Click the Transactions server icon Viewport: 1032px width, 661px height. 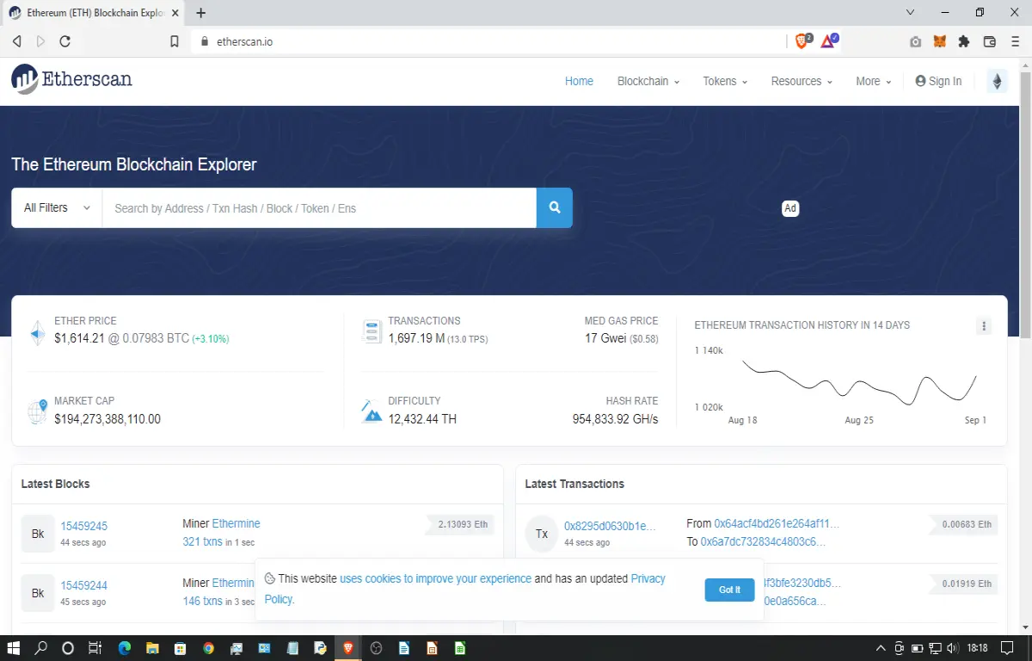372,331
